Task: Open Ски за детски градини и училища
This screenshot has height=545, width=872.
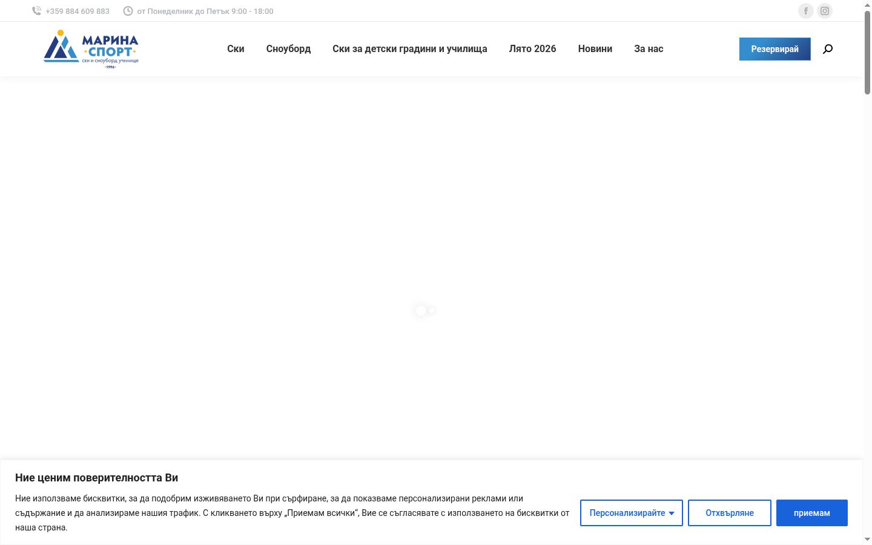Action: tap(410, 49)
